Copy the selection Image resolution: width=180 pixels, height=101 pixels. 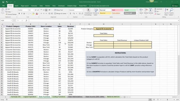[x=8, y=12]
